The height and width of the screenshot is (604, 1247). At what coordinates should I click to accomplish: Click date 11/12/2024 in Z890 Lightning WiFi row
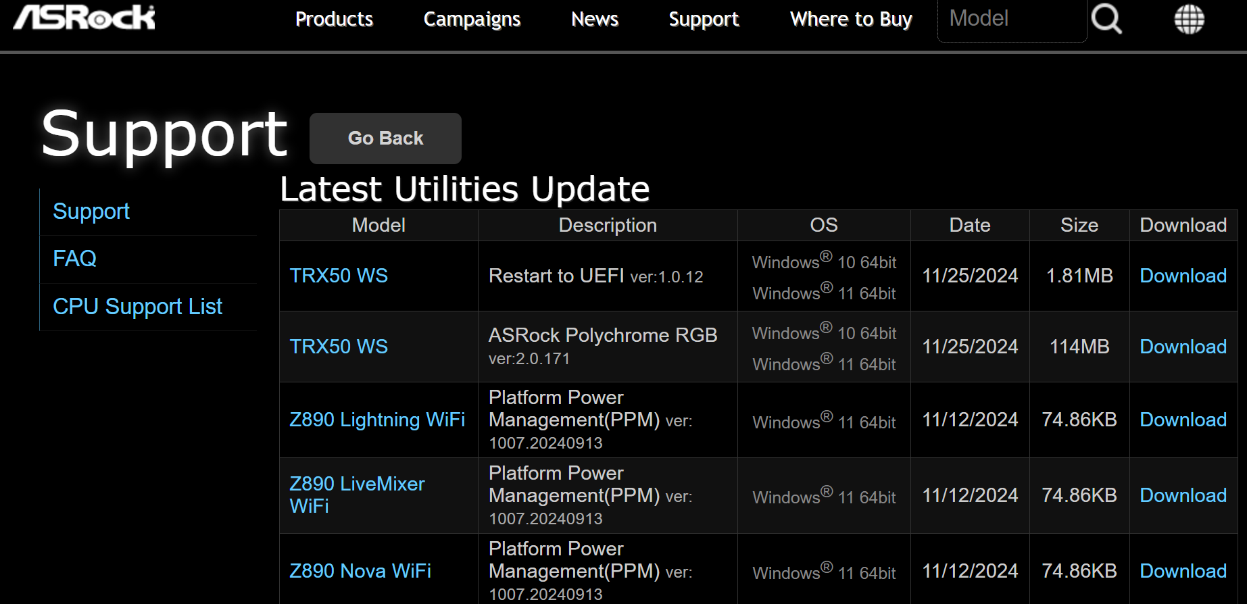click(970, 420)
